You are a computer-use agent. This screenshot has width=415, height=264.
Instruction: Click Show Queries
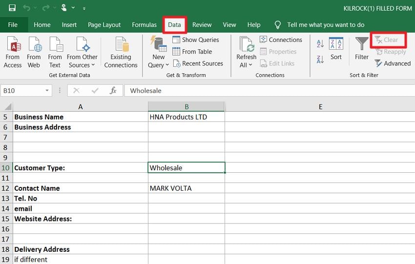pyautogui.click(x=196, y=40)
